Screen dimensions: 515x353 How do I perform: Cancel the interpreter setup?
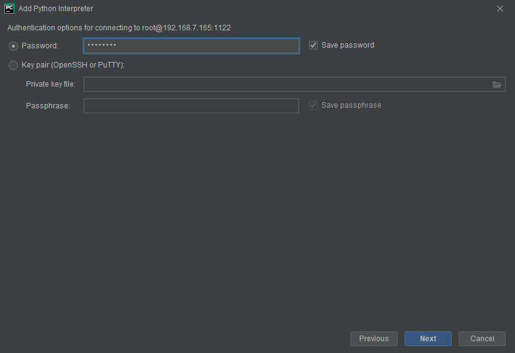point(482,339)
